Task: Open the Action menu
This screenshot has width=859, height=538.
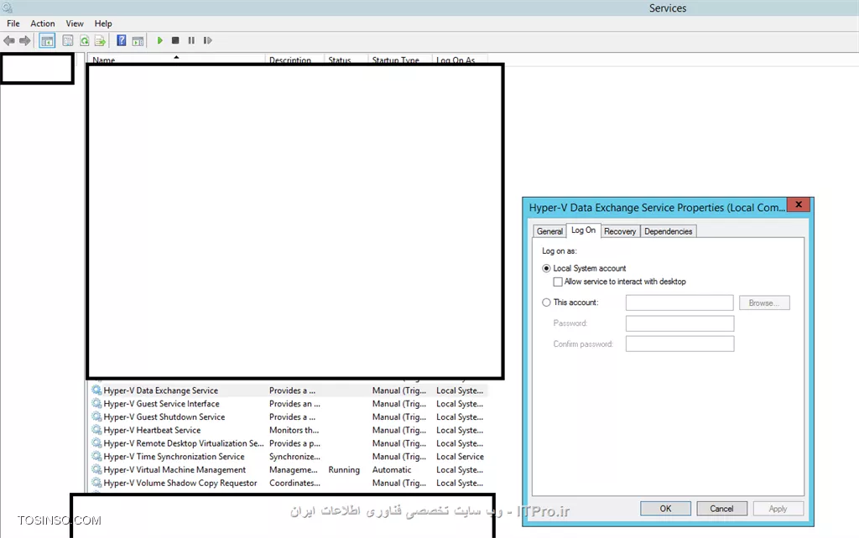Action: tap(43, 23)
